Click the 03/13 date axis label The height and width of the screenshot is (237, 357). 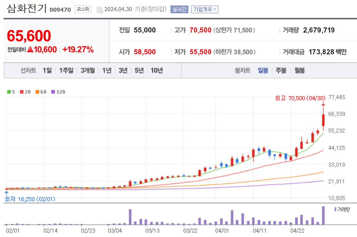click(x=152, y=231)
